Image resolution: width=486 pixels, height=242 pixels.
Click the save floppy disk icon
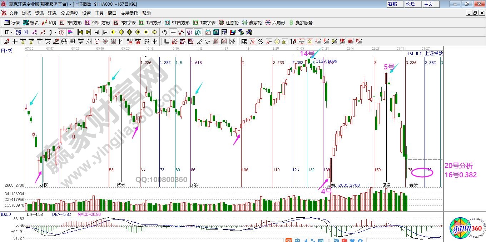(x=233, y=32)
